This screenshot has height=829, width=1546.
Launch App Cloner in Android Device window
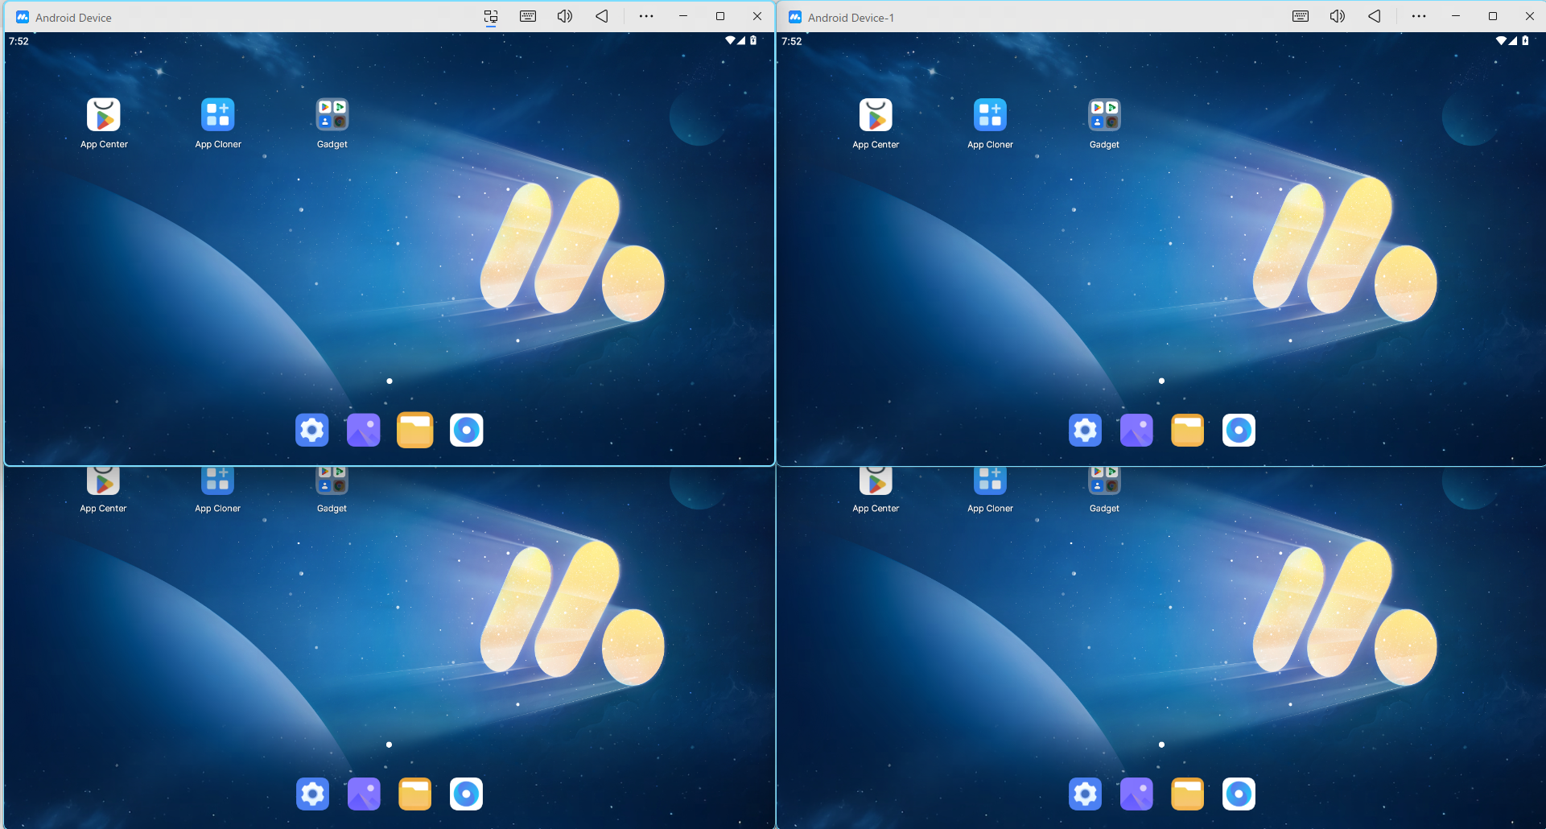click(x=218, y=115)
